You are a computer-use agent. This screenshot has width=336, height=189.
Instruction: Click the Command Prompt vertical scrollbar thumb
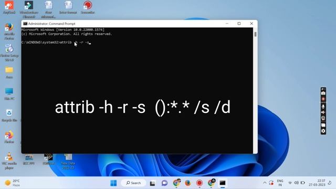pyautogui.click(x=255, y=34)
